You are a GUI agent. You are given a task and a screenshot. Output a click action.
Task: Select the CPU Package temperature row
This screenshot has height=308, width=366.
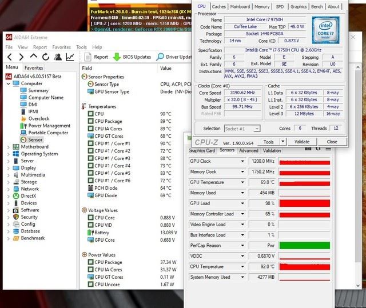tap(130, 121)
